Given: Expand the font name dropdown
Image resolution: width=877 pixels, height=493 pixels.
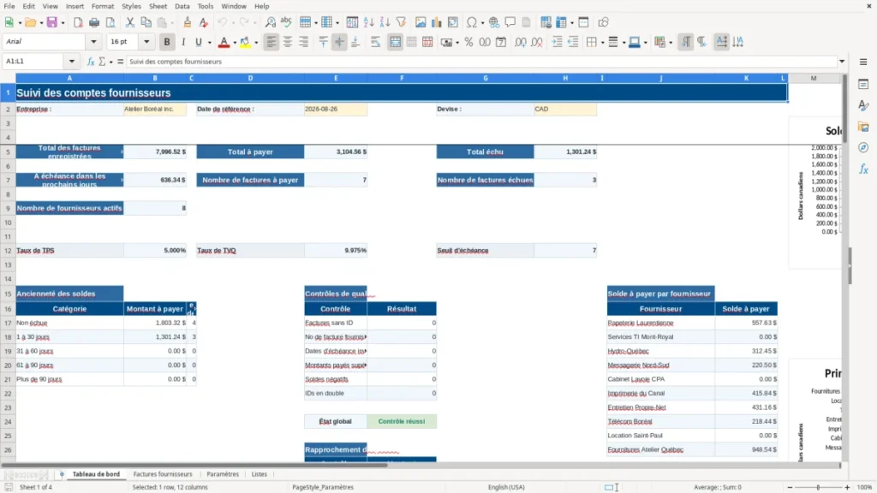Looking at the screenshot, I should tap(93, 42).
